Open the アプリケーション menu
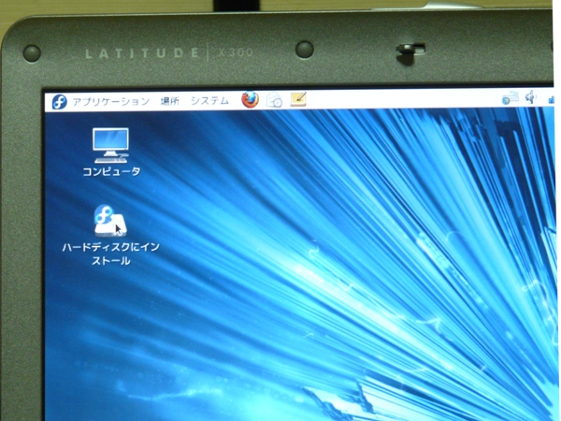The image size is (561, 421). 110,101
